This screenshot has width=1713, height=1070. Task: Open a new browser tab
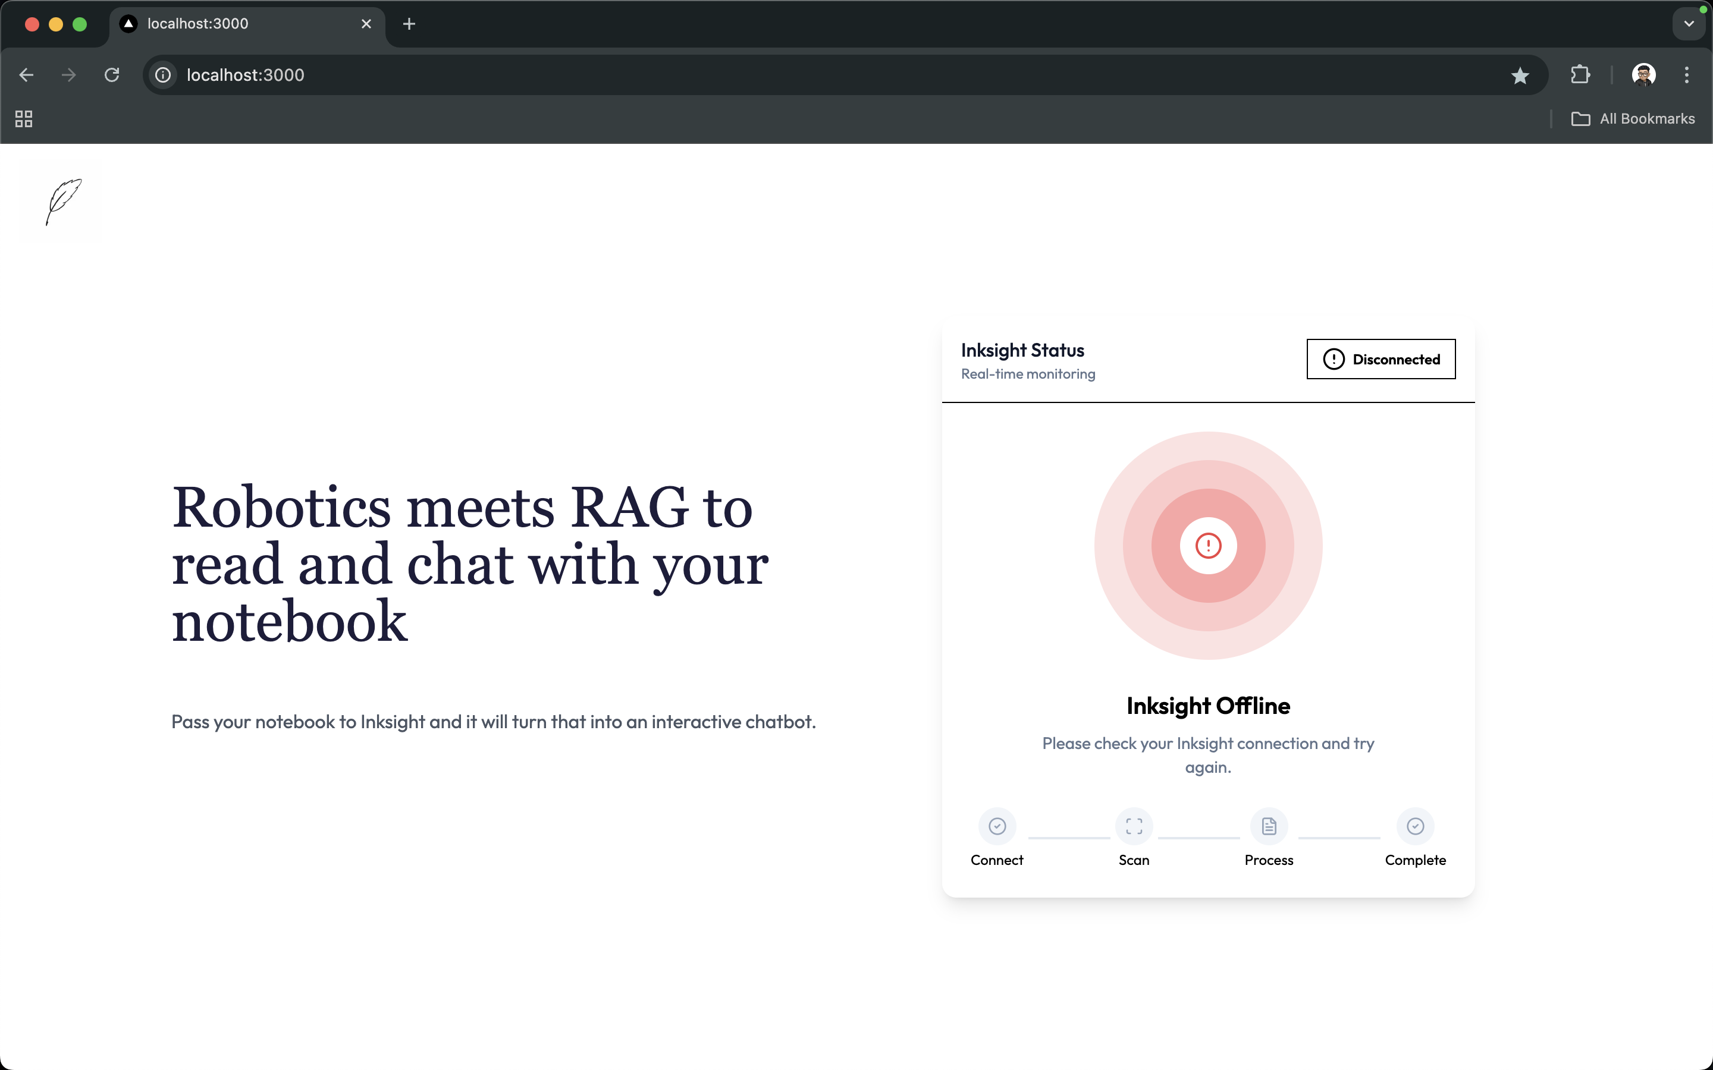pos(409,24)
